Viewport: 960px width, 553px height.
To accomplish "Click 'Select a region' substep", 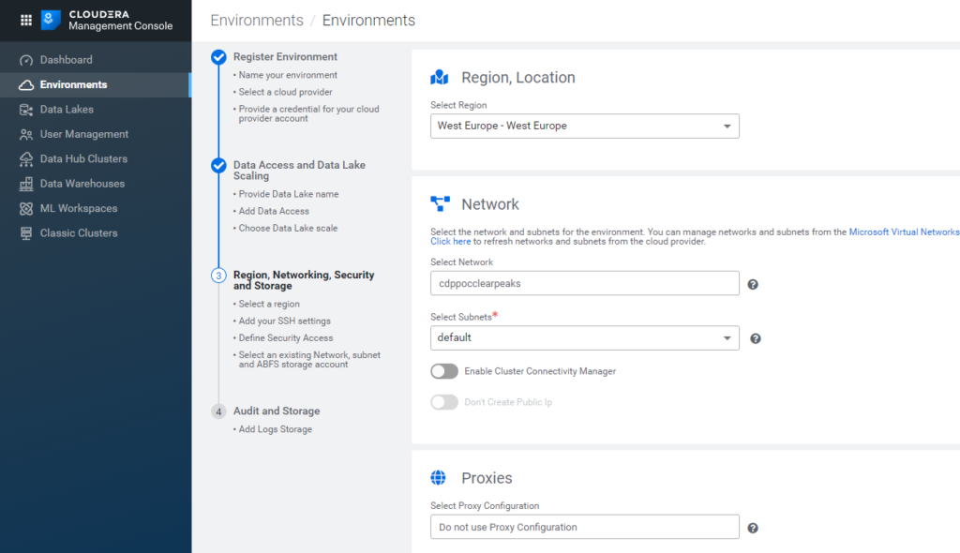I will click(269, 305).
